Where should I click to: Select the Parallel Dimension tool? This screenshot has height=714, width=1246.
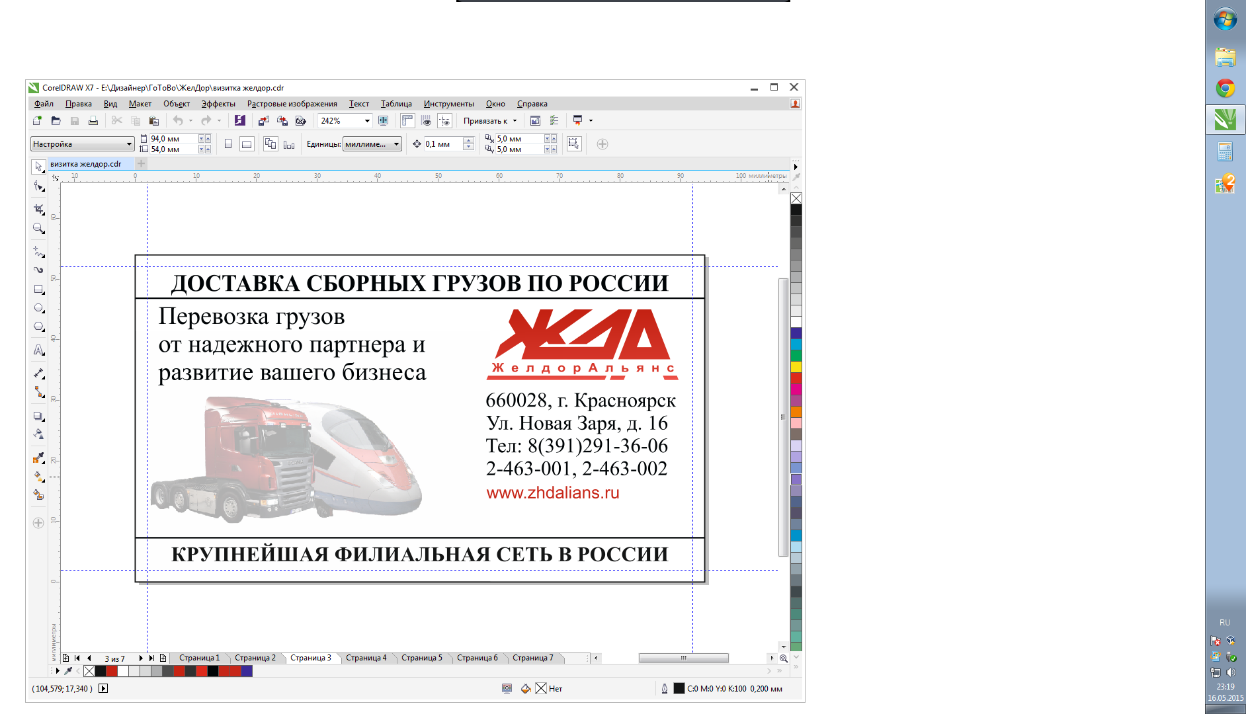pos(38,374)
